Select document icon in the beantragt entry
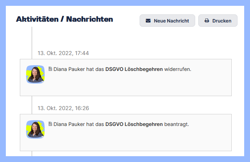Screen dimensions: 250x162 coord(50,124)
